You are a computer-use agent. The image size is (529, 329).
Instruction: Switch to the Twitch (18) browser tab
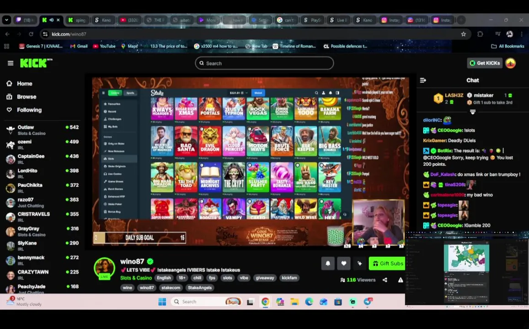(26, 20)
